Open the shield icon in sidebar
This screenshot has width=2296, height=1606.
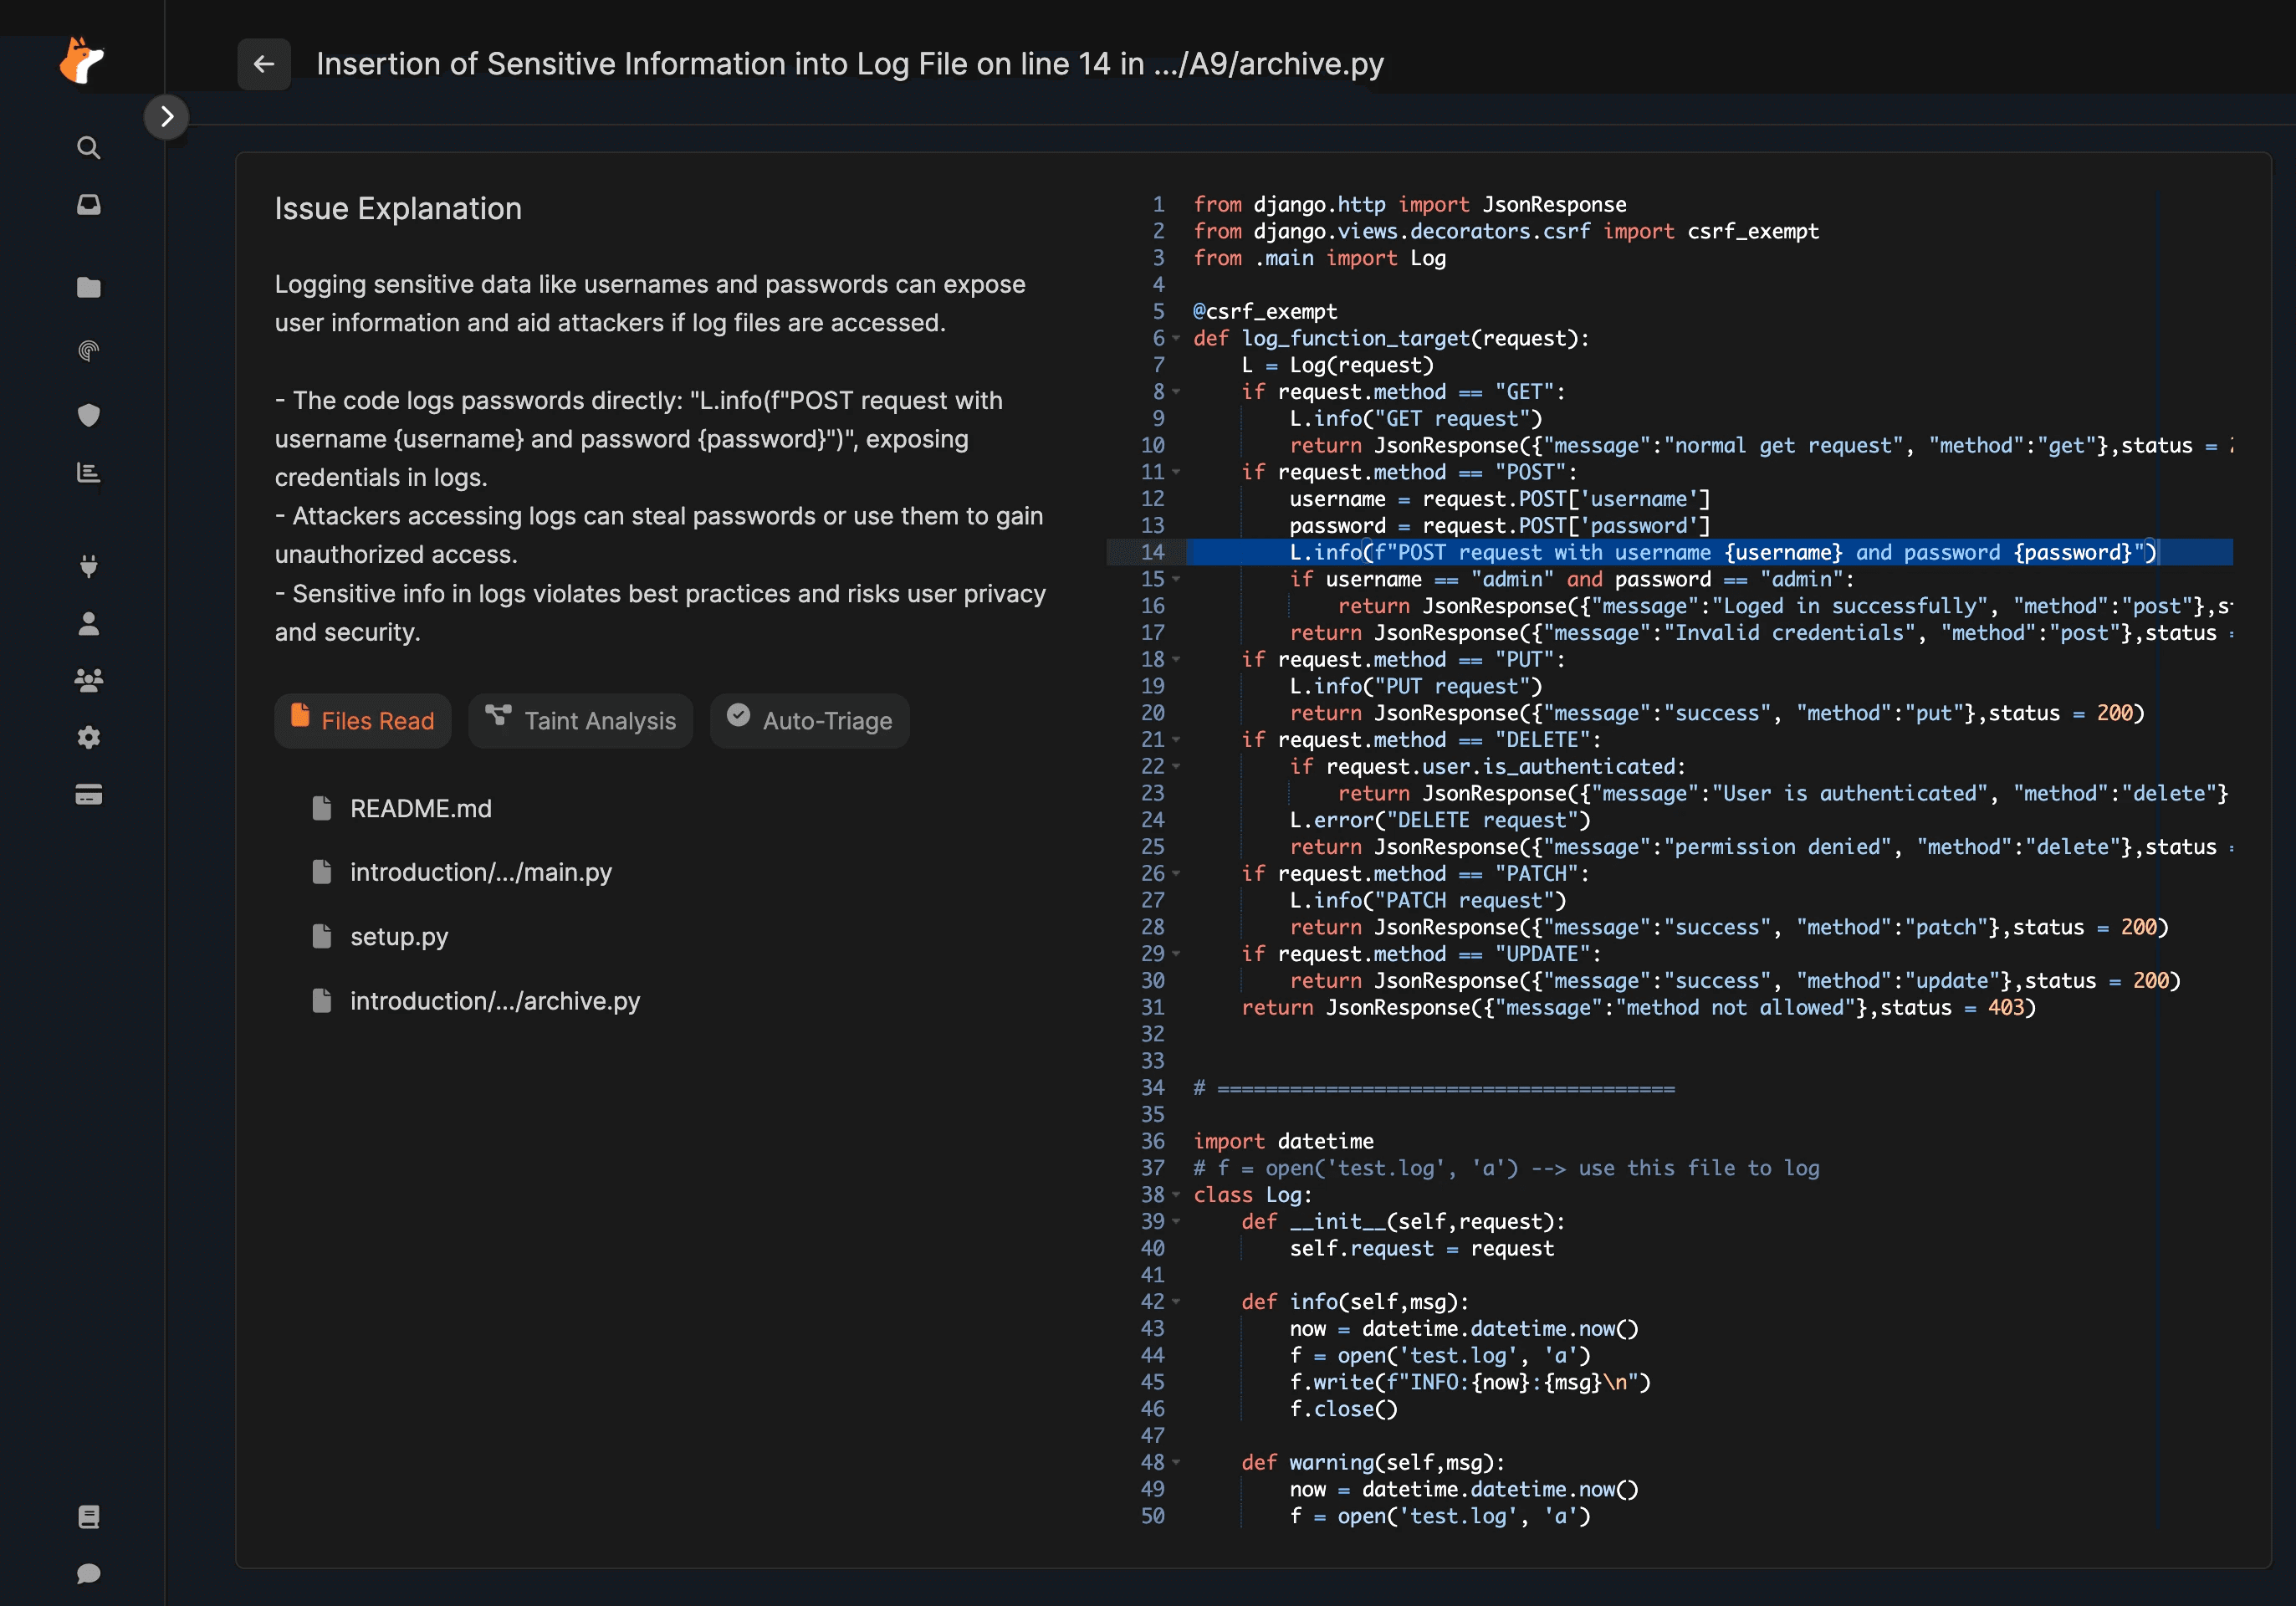pos(88,415)
